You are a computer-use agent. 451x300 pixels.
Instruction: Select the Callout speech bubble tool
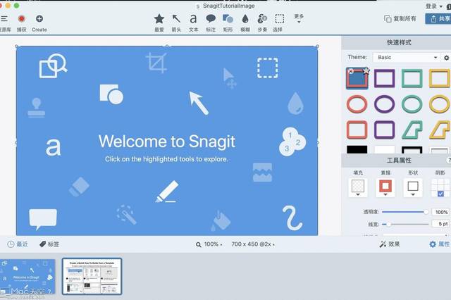pos(211,23)
